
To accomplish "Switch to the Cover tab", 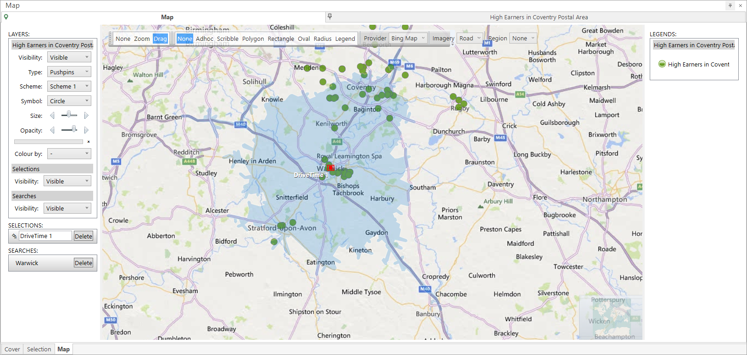I will [x=12, y=349].
